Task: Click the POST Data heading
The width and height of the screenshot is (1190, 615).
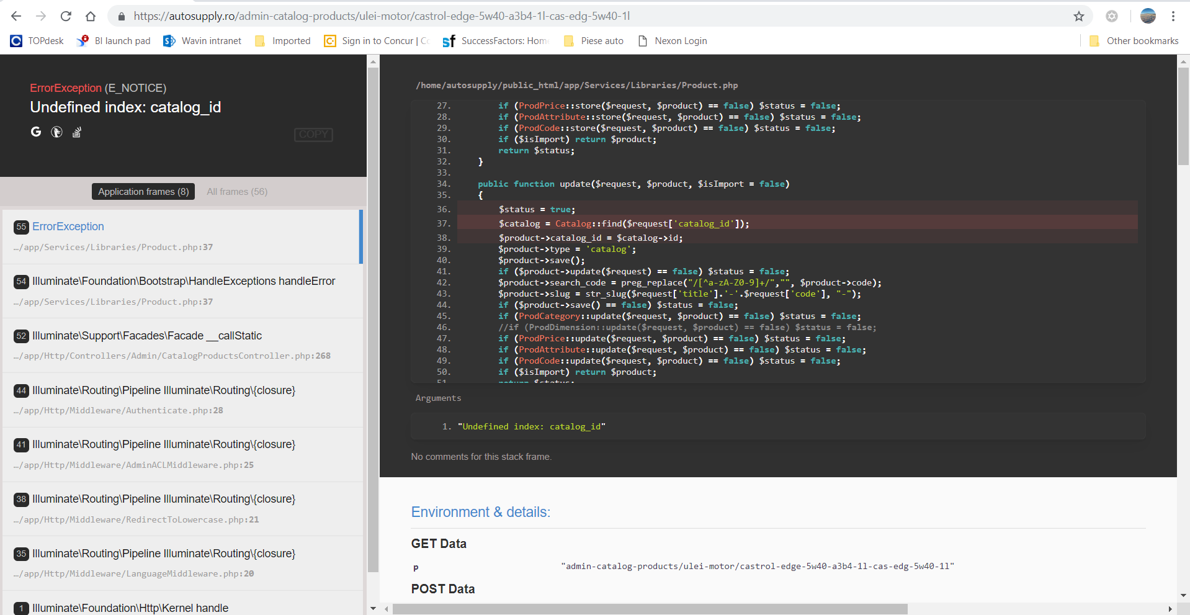Action: coord(443,589)
